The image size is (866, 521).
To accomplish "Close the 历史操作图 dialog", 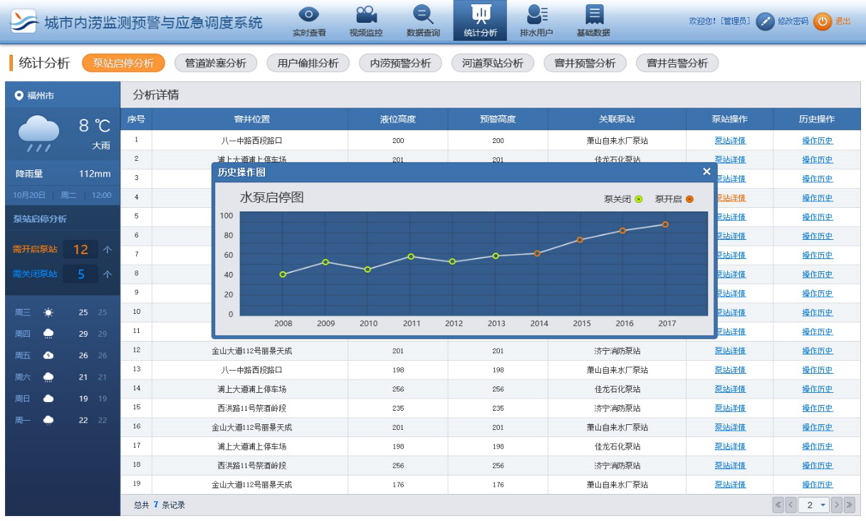I will click(706, 172).
